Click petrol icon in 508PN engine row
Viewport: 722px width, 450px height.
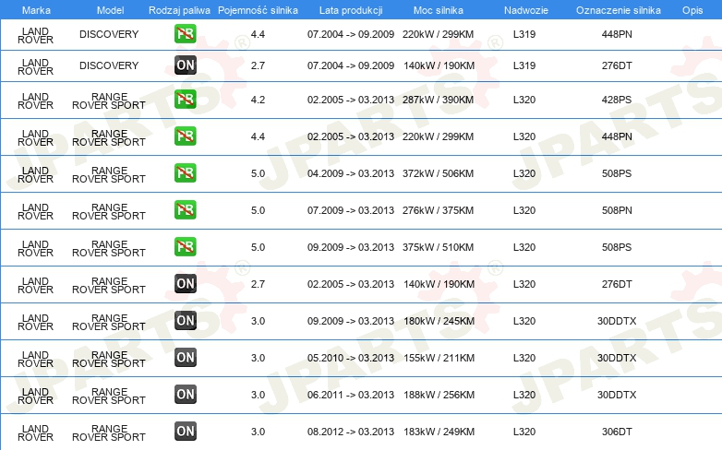pyautogui.click(x=185, y=210)
